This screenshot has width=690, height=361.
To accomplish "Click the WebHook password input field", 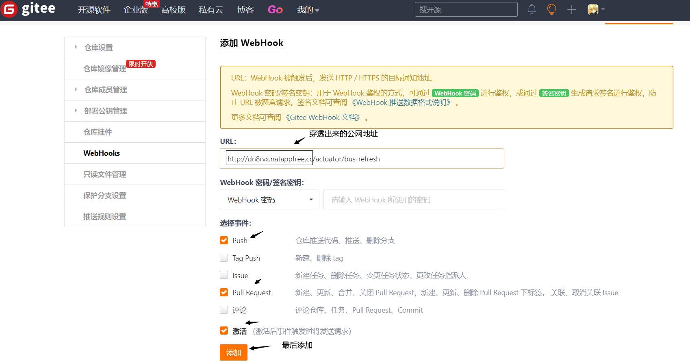I will 414,200.
